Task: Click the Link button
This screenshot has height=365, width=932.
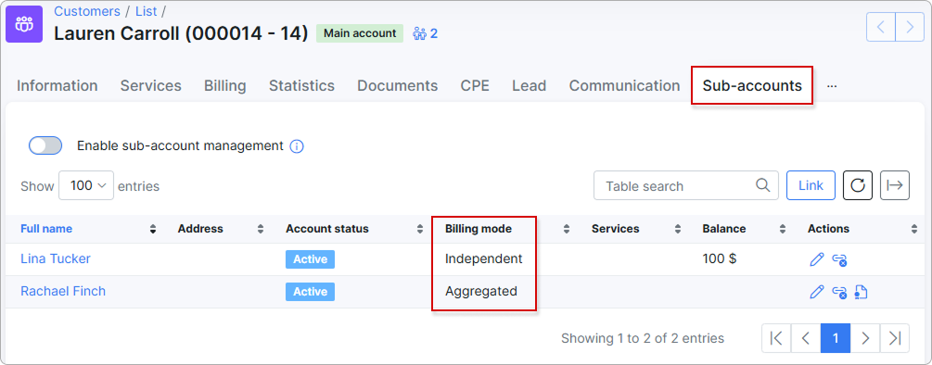Action: (811, 185)
